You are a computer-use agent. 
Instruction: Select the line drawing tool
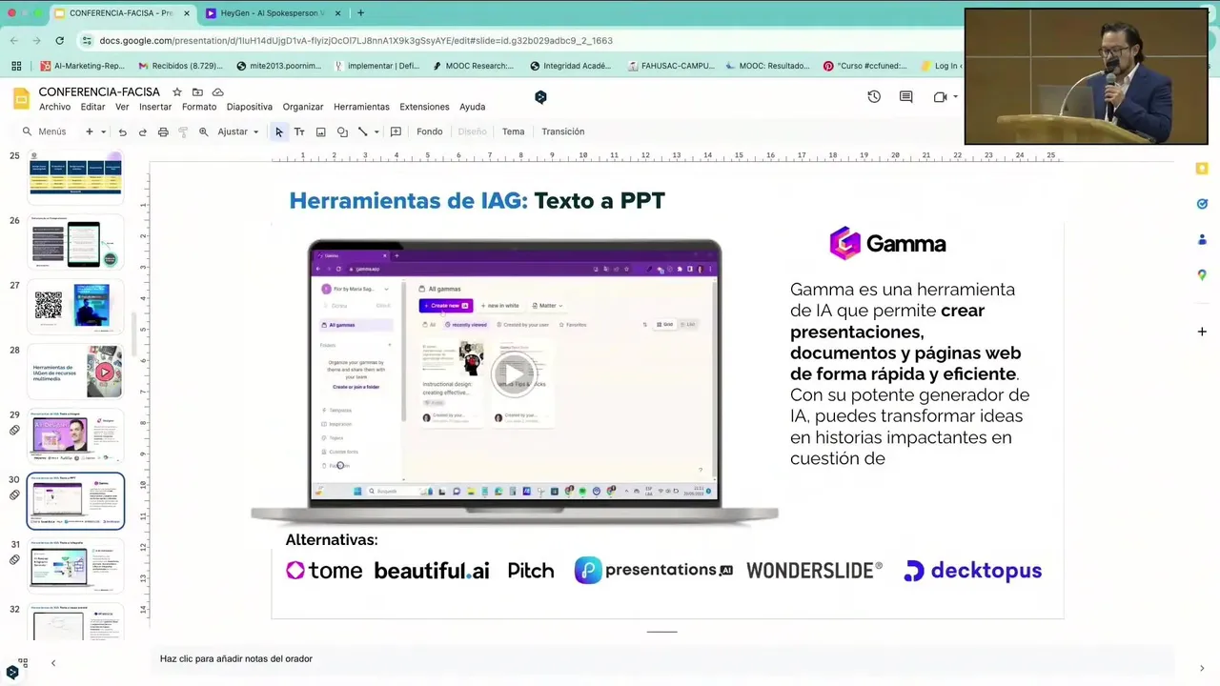coord(362,131)
